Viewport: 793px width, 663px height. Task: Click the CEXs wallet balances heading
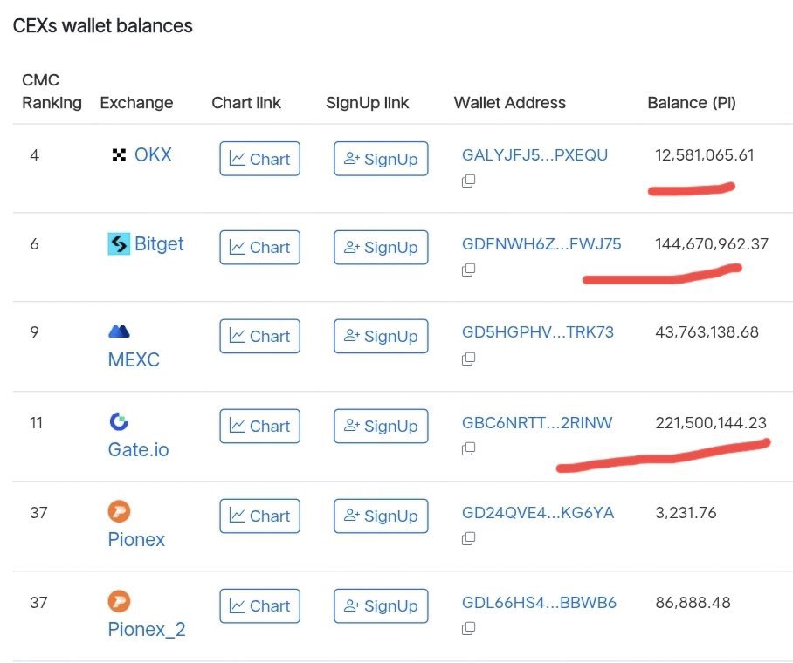coord(103,26)
